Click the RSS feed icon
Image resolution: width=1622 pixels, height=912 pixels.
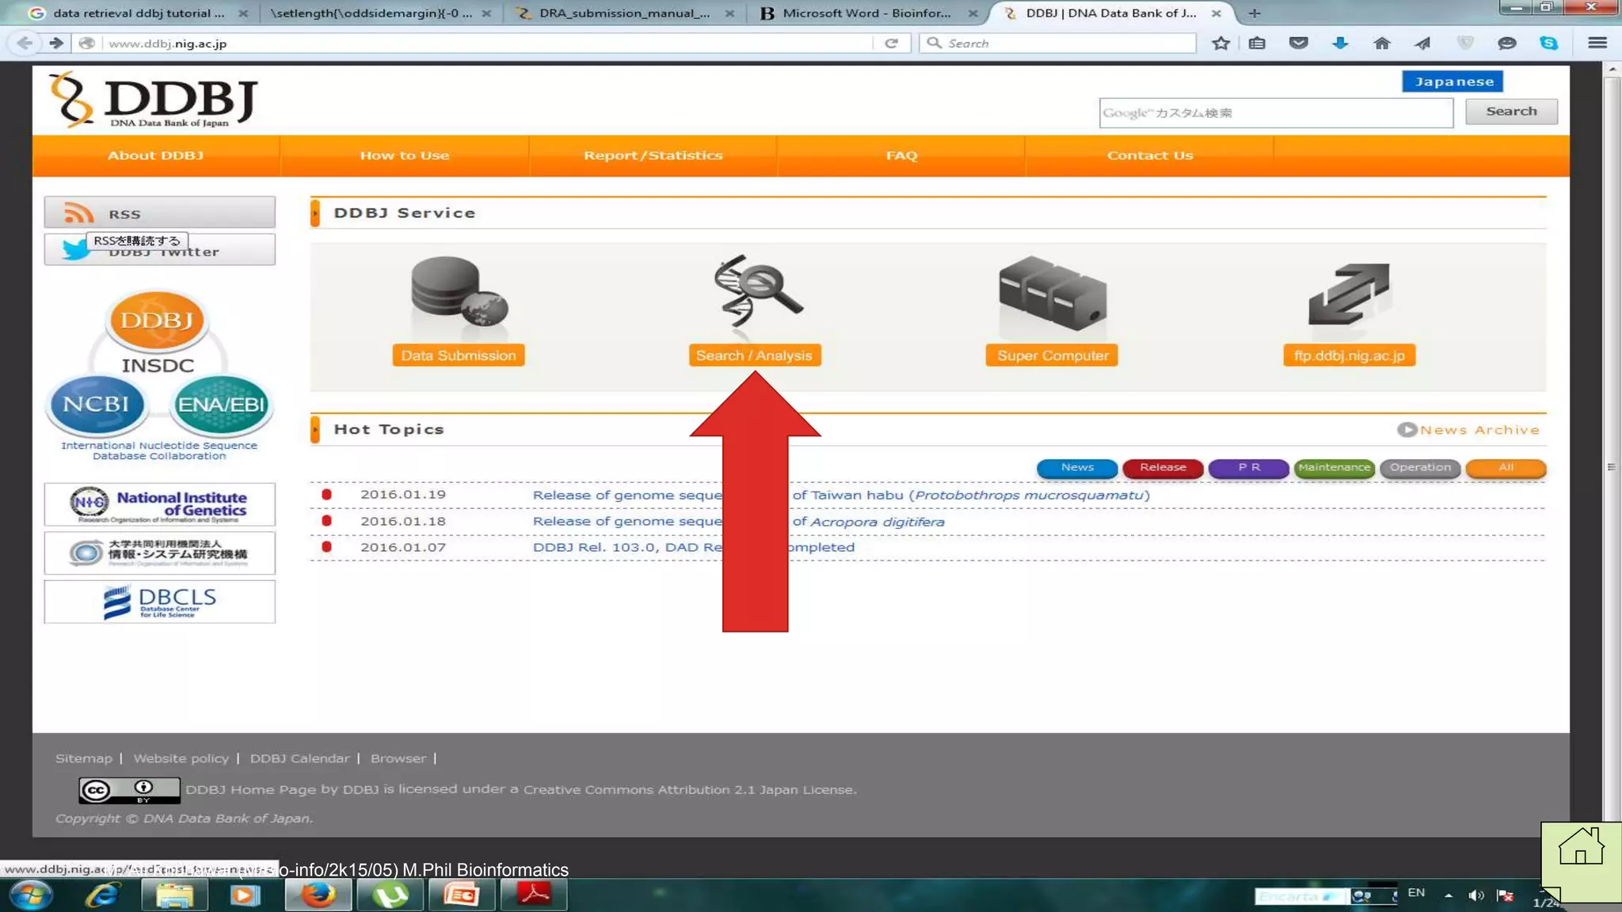point(78,213)
